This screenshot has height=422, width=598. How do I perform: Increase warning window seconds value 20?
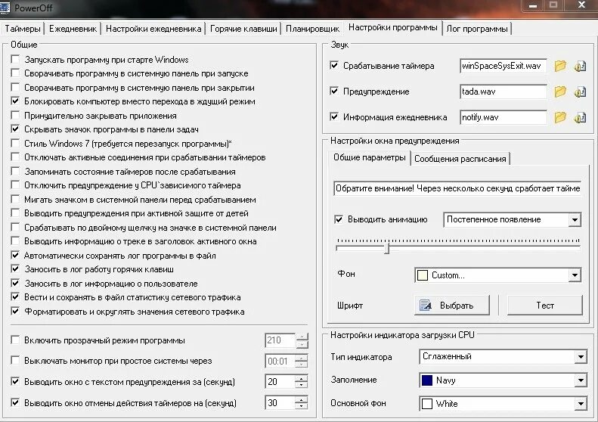click(x=302, y=377)
